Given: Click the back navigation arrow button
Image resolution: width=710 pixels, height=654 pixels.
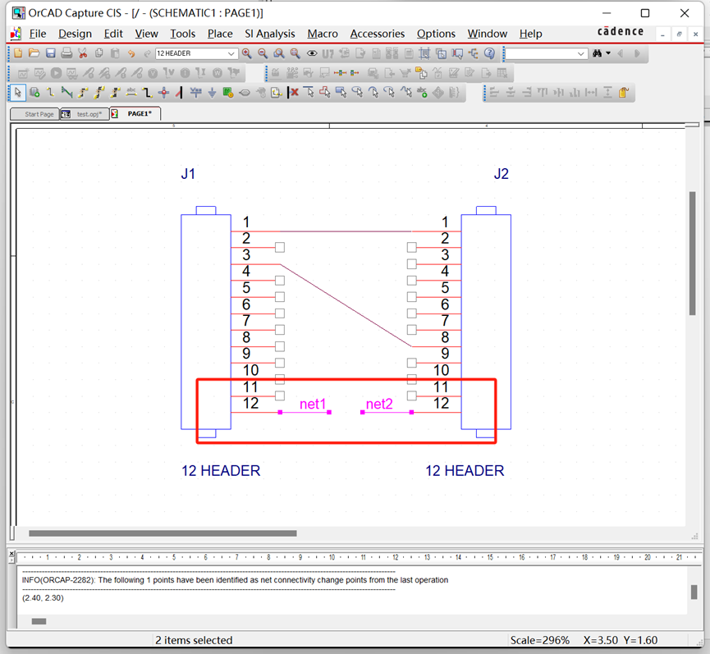Looking at the screenshot, I should [621, 53].
